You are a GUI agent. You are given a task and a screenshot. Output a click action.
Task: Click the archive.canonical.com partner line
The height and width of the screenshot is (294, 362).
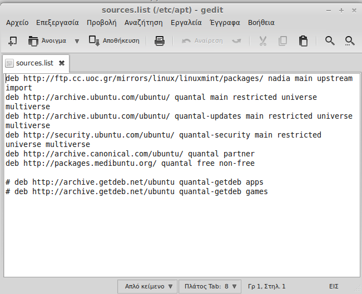[x=130, y=154]
